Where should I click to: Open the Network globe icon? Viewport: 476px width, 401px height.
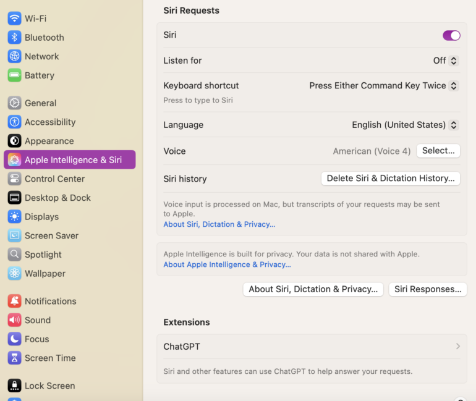click(14, 56)
